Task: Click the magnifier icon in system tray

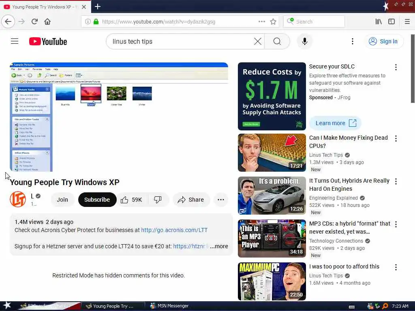Action: [x=385, y=306]
